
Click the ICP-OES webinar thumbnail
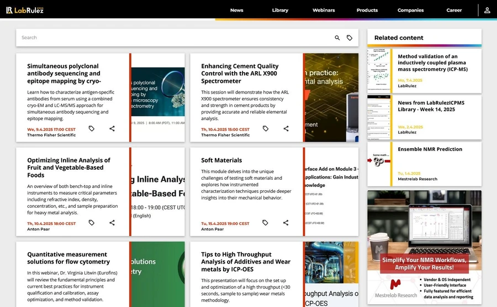[331, 274]
